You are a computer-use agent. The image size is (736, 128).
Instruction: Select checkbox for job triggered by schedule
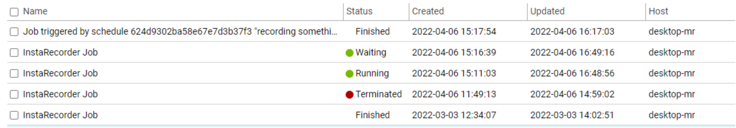(x=14, y=32)
